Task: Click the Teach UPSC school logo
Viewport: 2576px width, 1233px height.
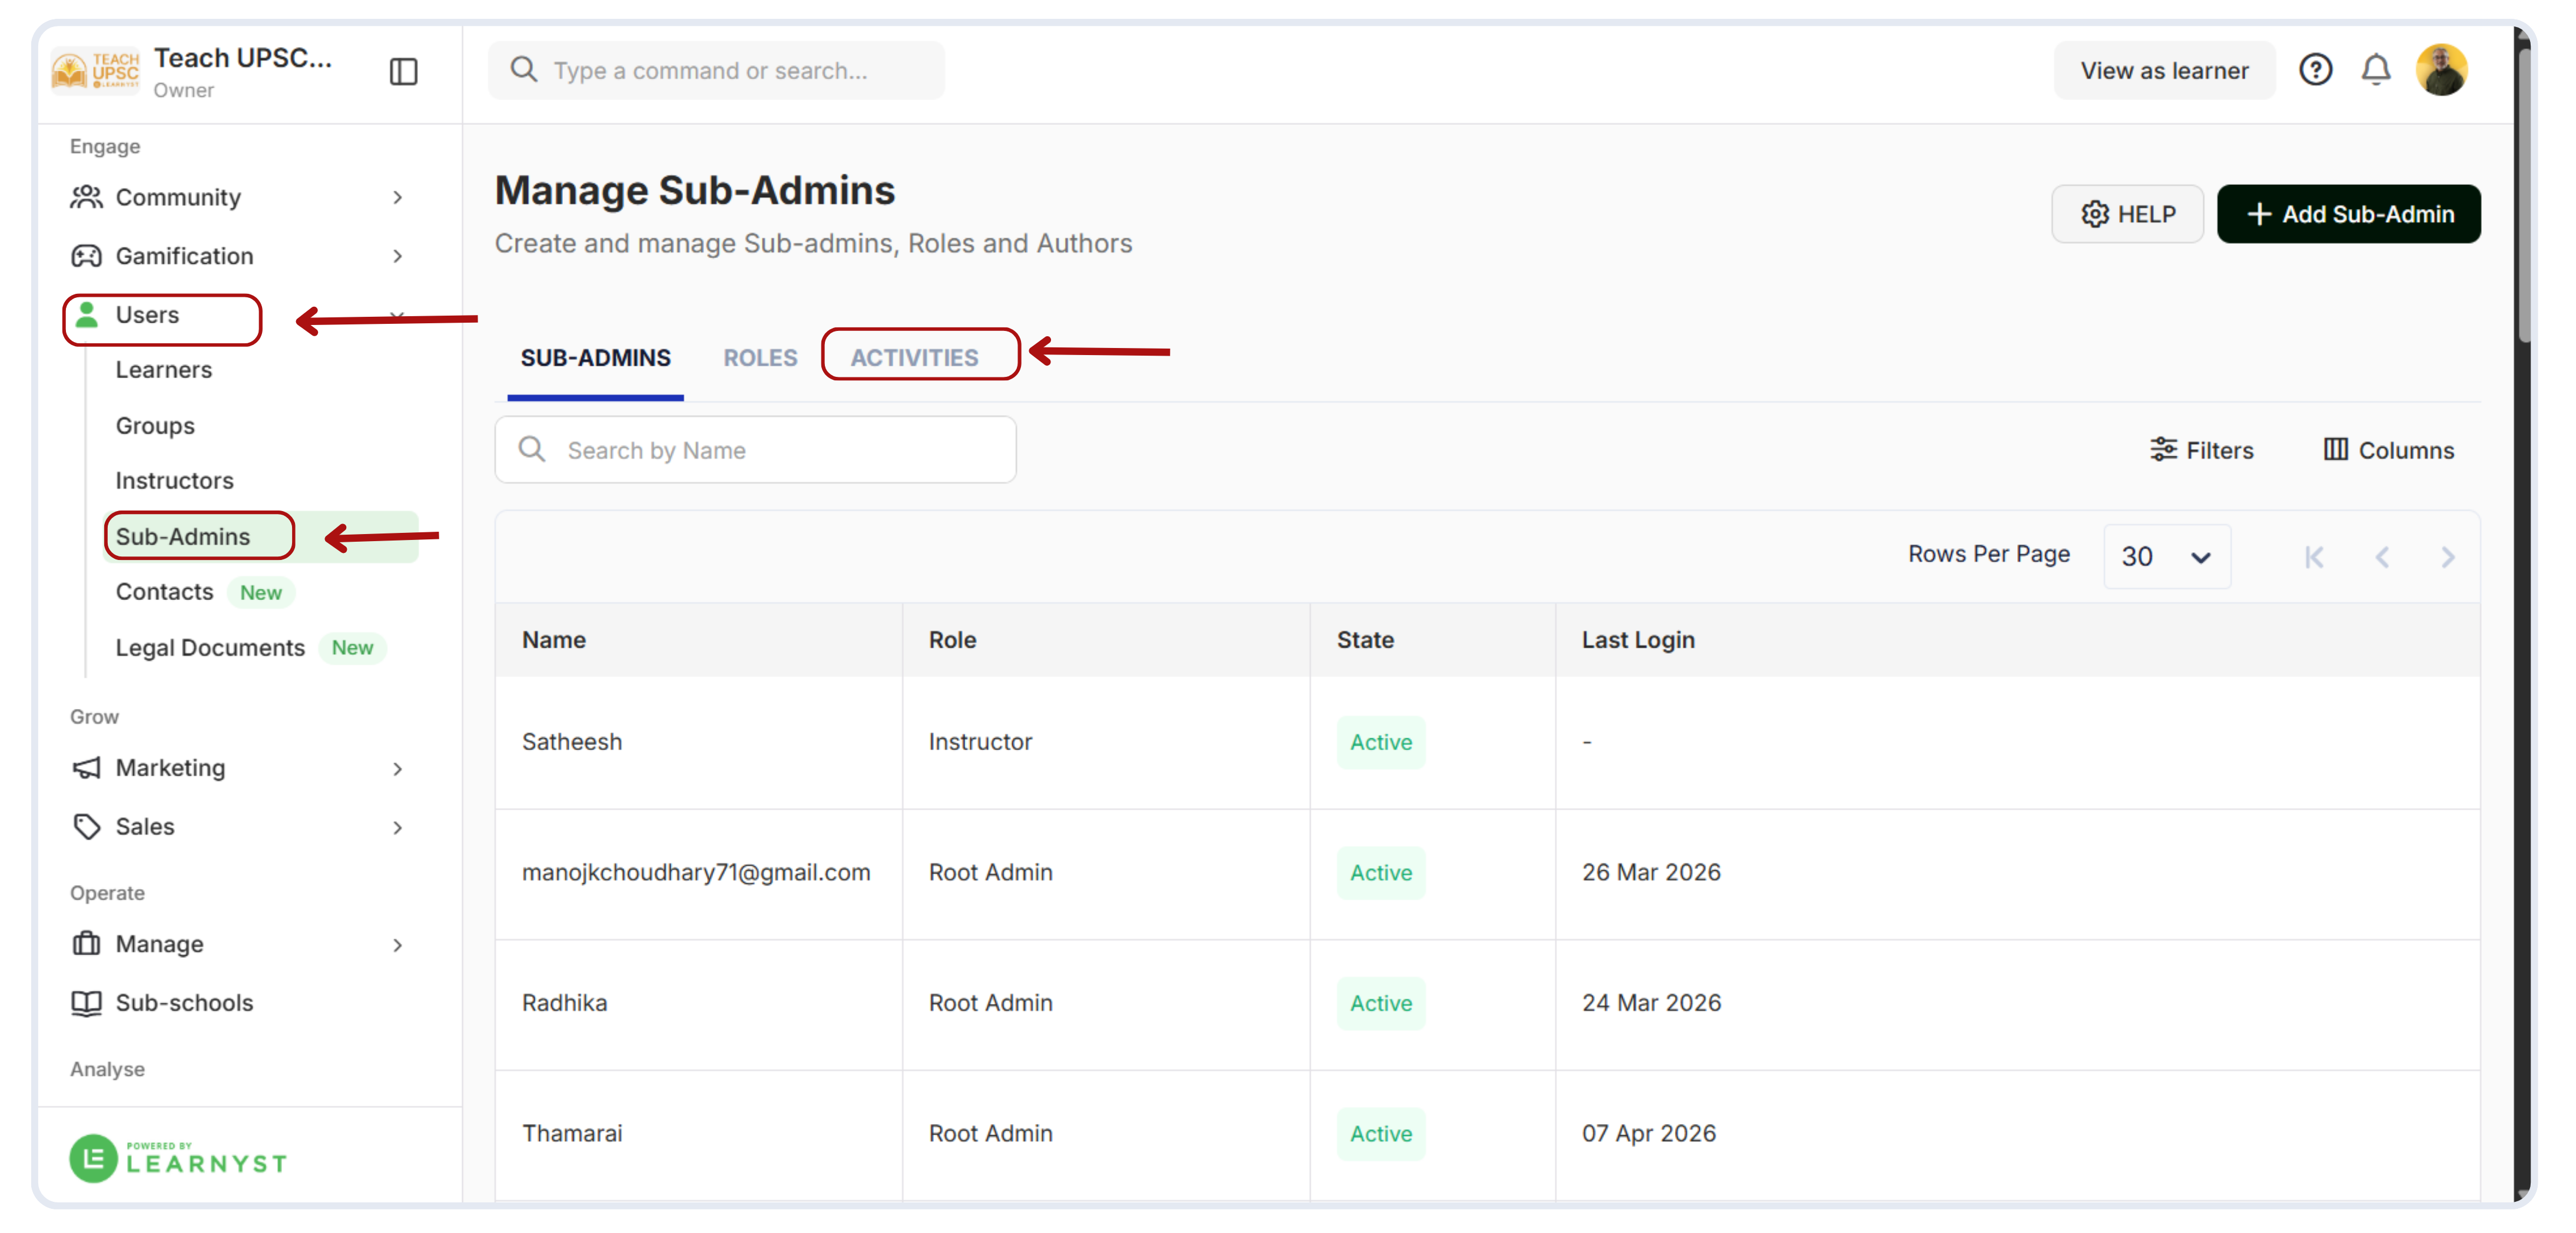Action: click(96, 70)
